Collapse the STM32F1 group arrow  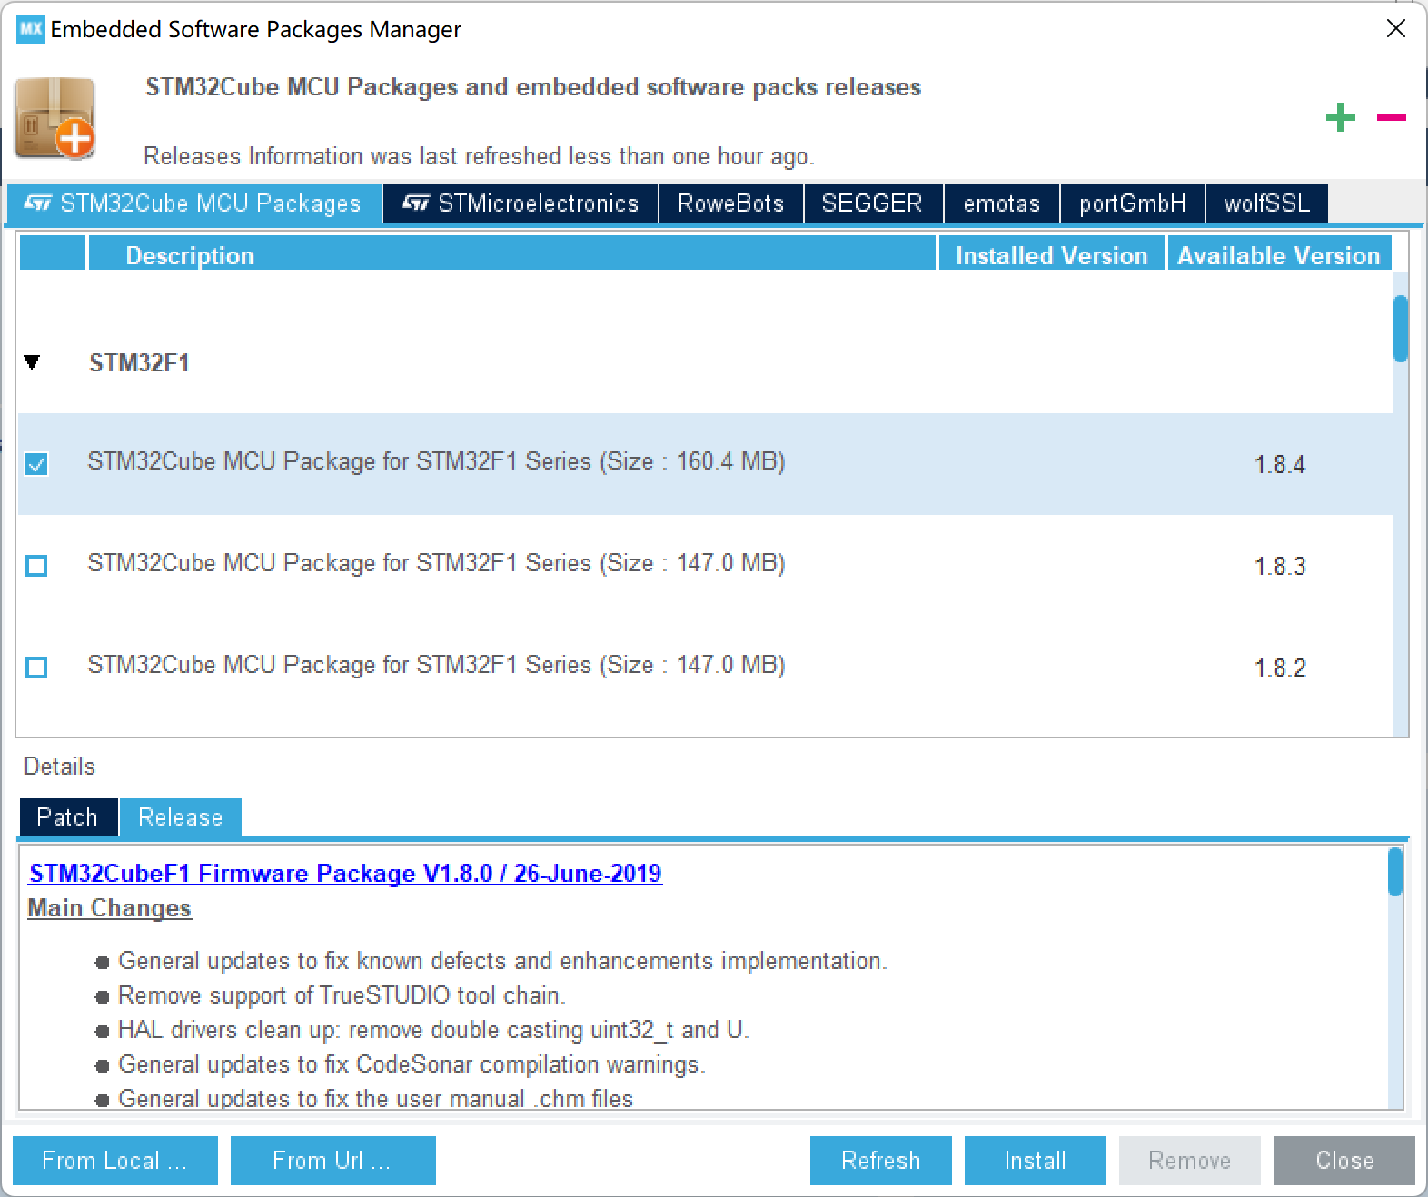(32, 362)
